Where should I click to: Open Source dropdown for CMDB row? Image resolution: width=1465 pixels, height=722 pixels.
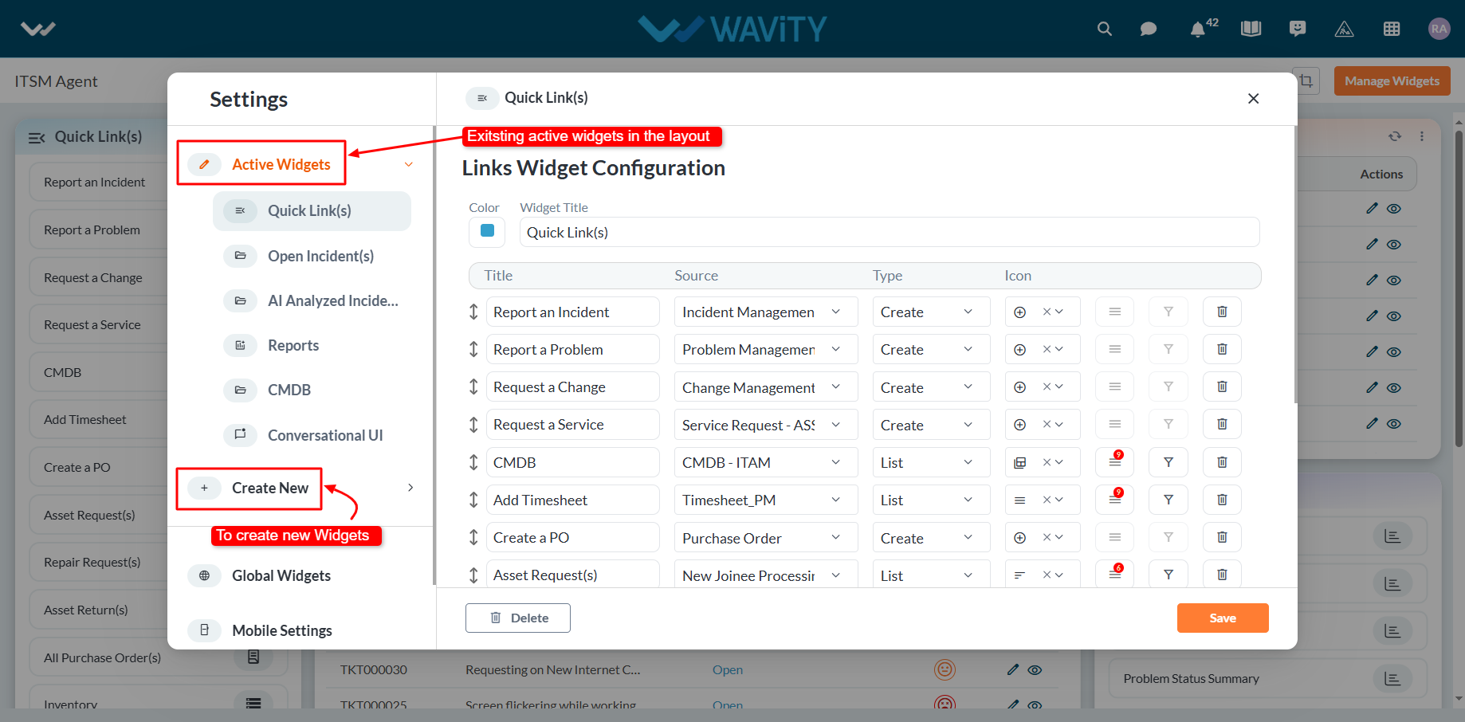point(766,462)
